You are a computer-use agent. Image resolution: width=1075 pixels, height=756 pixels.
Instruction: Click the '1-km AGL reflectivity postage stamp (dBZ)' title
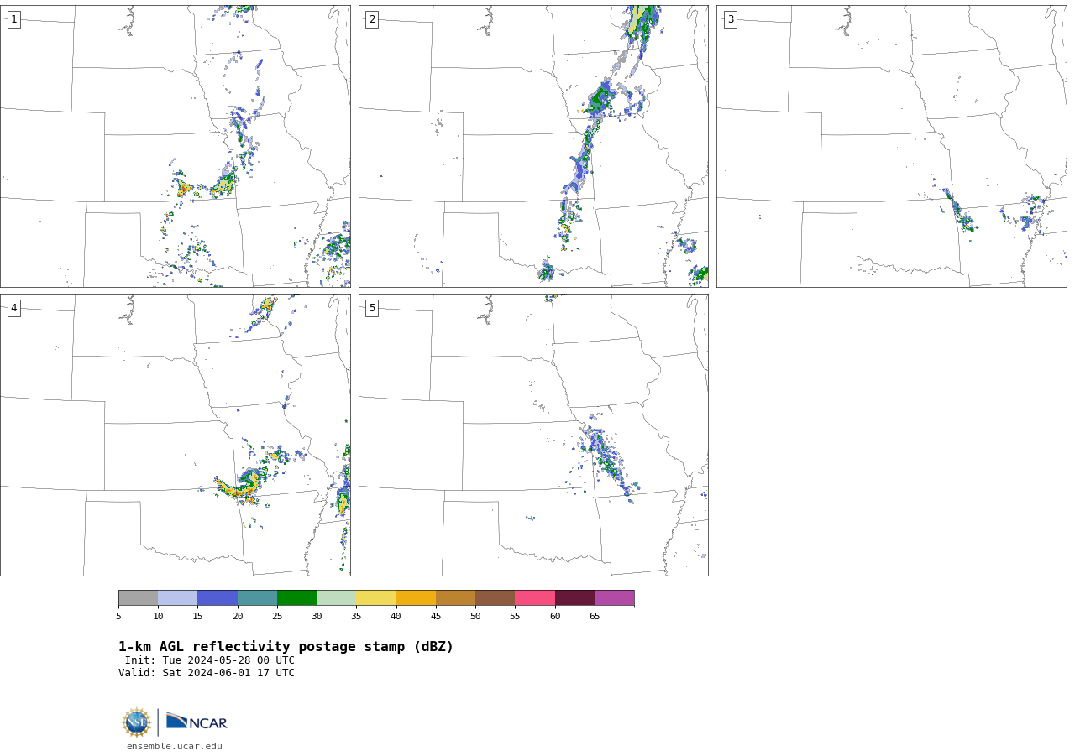(286, 647)
